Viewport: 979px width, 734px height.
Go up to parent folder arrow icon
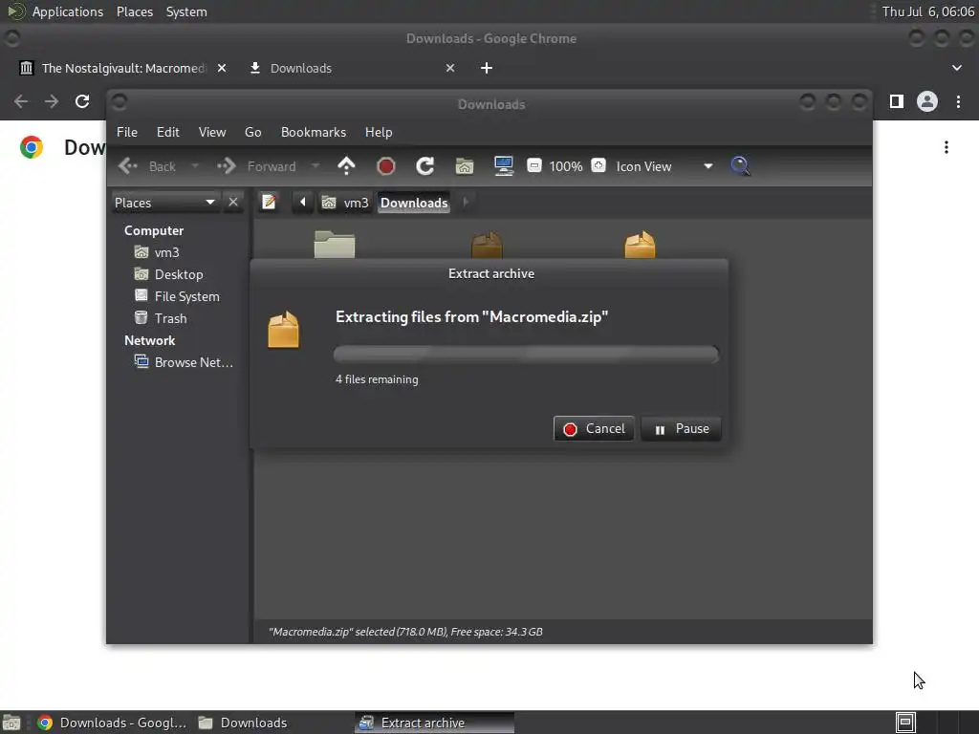(x=346, y=166)
